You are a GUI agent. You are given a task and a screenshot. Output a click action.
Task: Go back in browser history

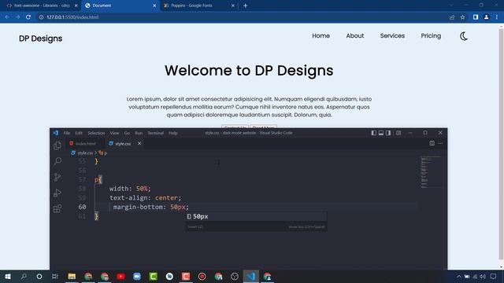pos(7,17)
